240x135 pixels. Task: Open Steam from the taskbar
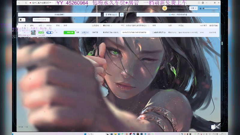[134, 134]
